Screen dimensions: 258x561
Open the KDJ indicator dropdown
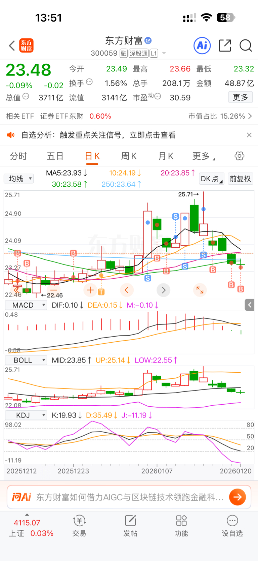26,415
